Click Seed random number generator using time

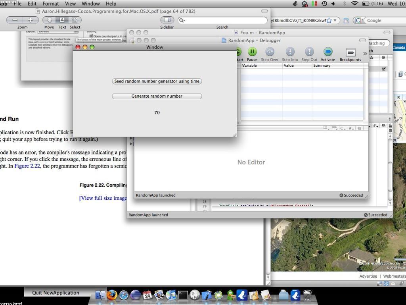[x=157, y=81]
